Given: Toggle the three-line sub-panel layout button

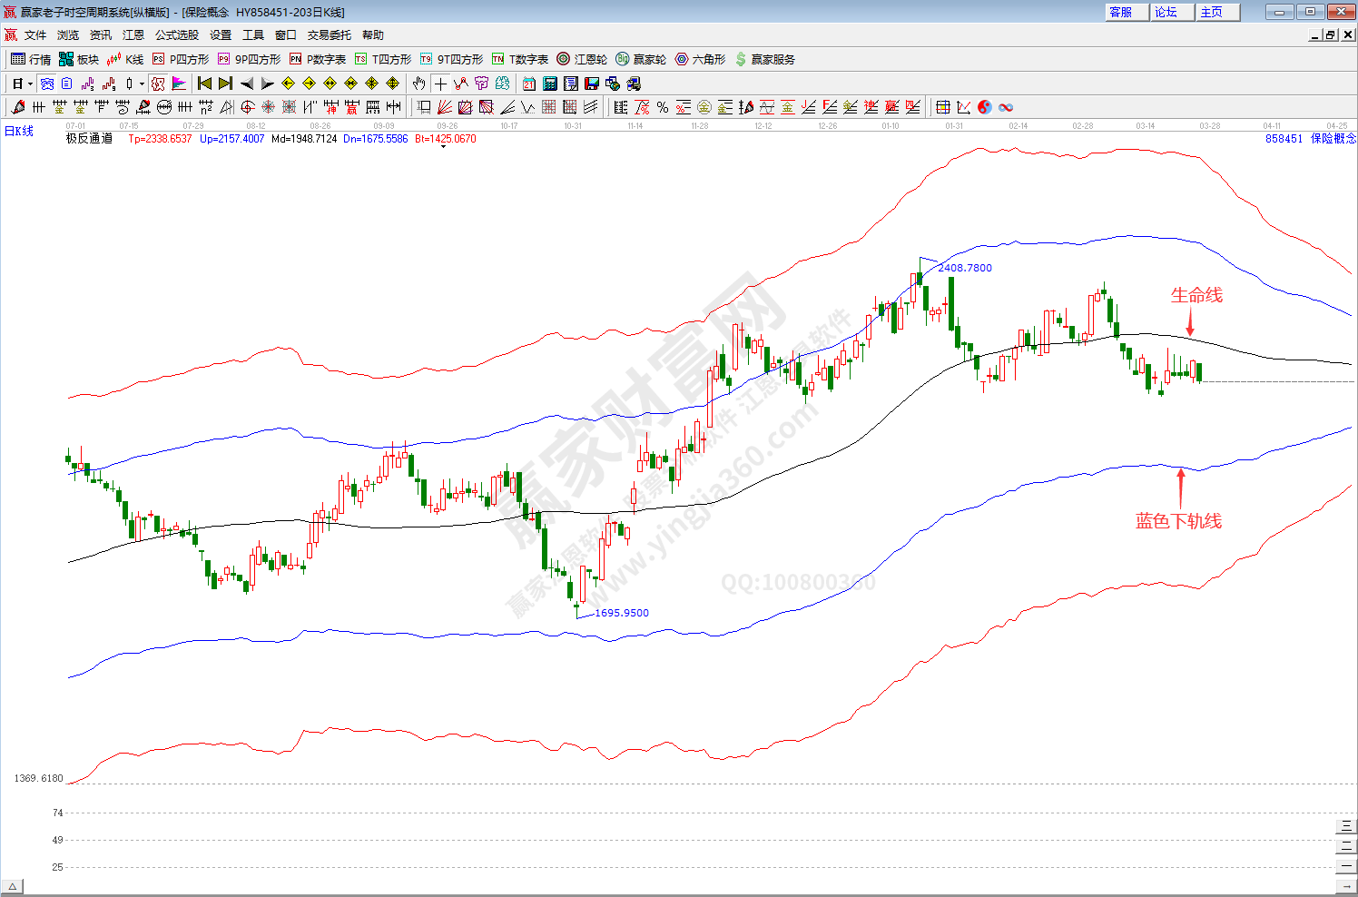Looking at the screenshot, I should (1345, 826).
